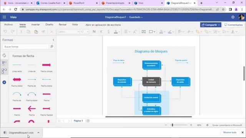Click the add stencil plus icon
This screenshot has width=246, height=138.
pyautogui.click(x=4, y=82)
